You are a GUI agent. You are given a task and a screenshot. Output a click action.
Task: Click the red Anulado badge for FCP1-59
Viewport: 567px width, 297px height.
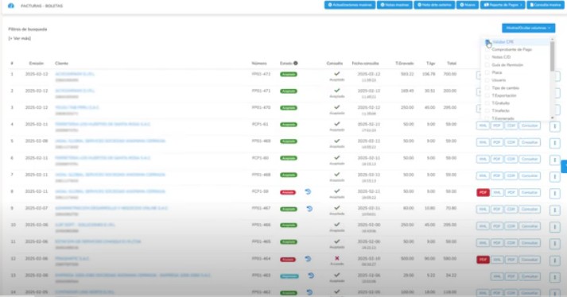tap(288, 192)
